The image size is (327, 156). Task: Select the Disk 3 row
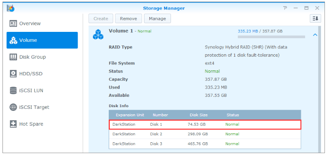pos(205,144)
